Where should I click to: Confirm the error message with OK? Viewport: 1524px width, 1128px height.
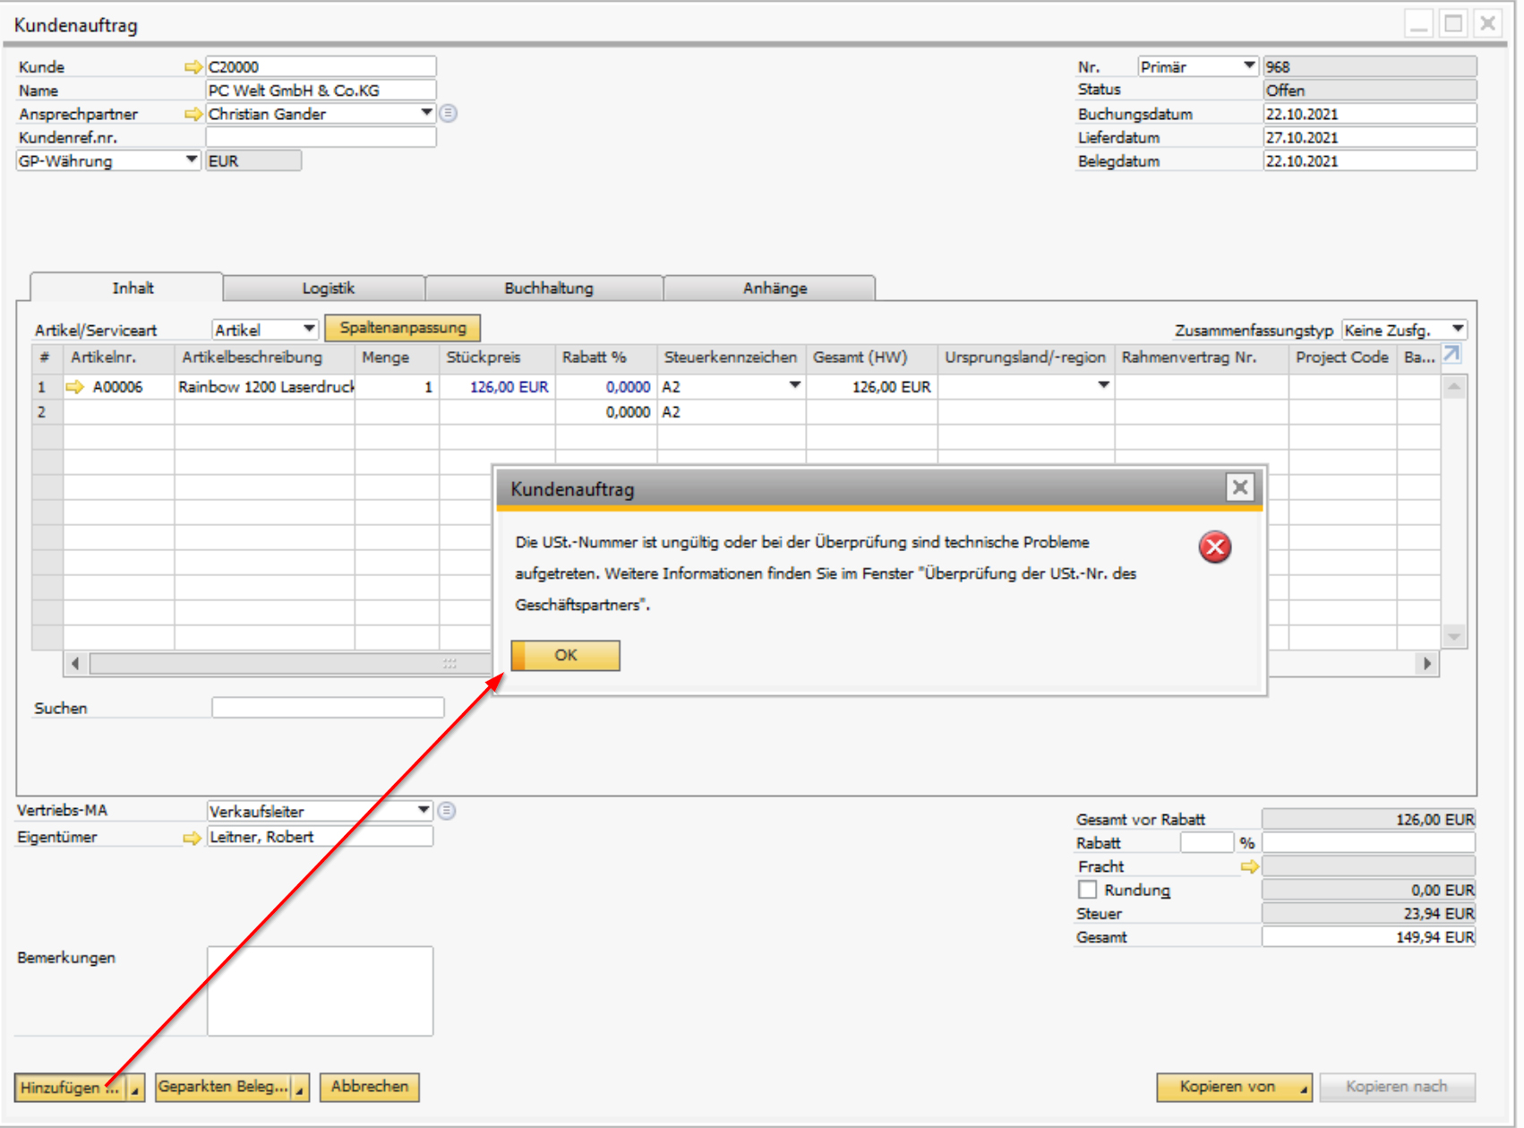(565, 655)
